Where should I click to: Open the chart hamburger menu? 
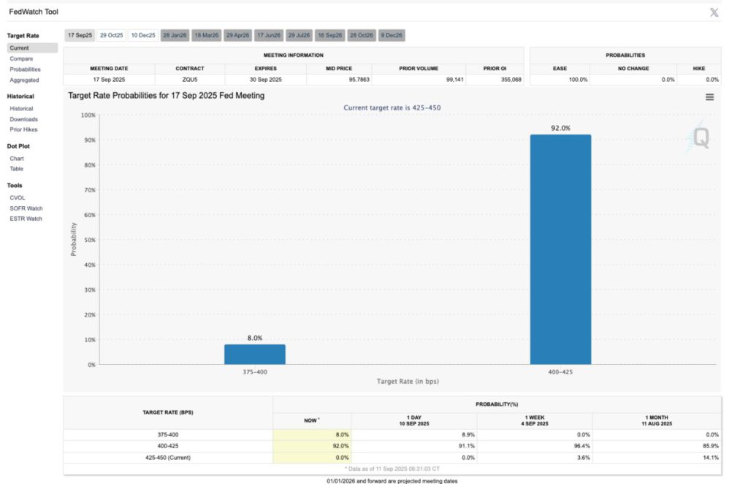pos(709,97)
